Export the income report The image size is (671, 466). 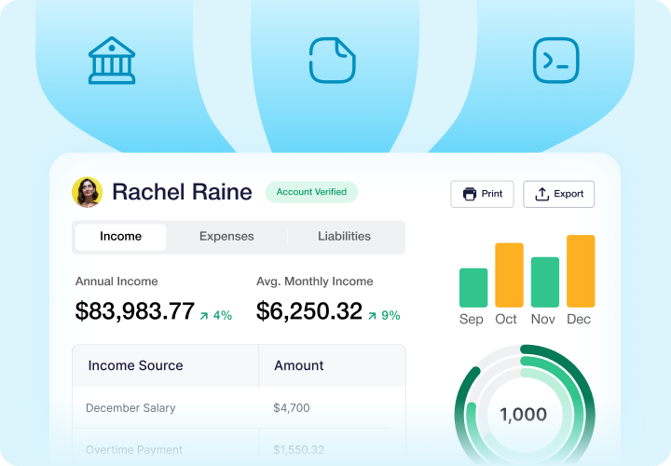coord(559,194)
